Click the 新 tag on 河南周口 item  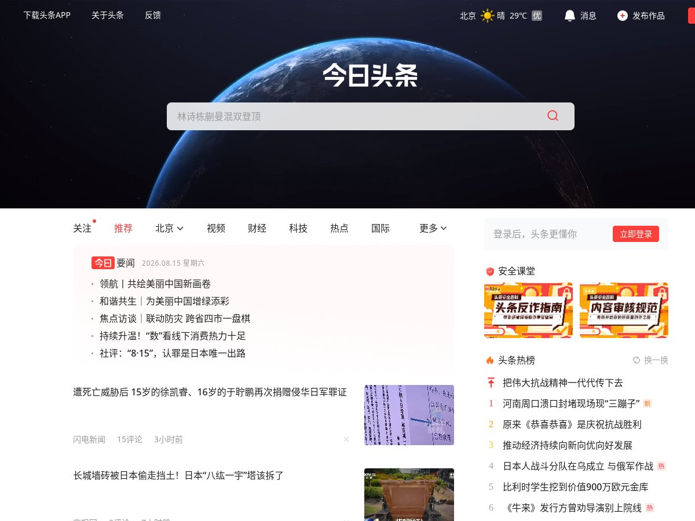648,403
